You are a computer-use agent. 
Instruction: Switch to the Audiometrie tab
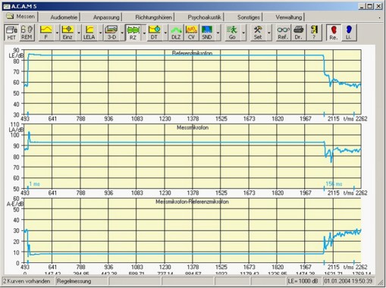click(x=64, y=17)
